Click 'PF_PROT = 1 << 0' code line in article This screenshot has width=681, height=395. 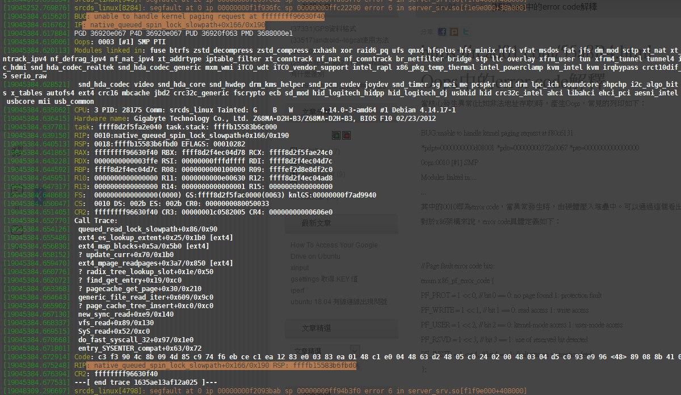(511, 295)
